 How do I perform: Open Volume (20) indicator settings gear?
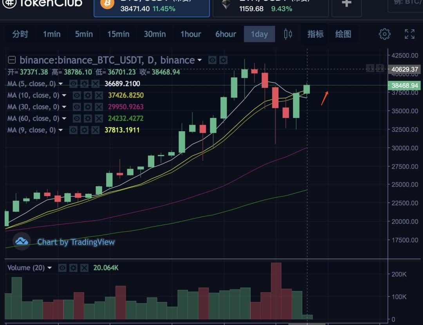tap(73, 268)
